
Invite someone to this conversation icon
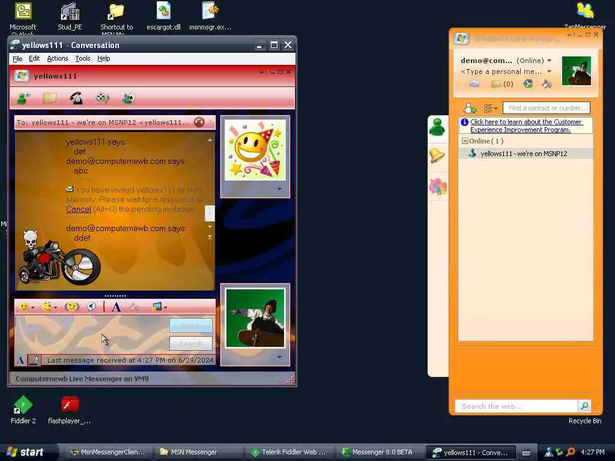(23, 98)
